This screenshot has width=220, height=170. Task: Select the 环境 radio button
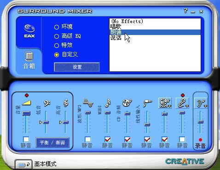coord(57,27)
